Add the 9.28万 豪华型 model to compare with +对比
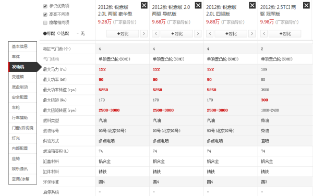Image resolution: width=313 pixels, height=196 pixels. pos(123,34)
